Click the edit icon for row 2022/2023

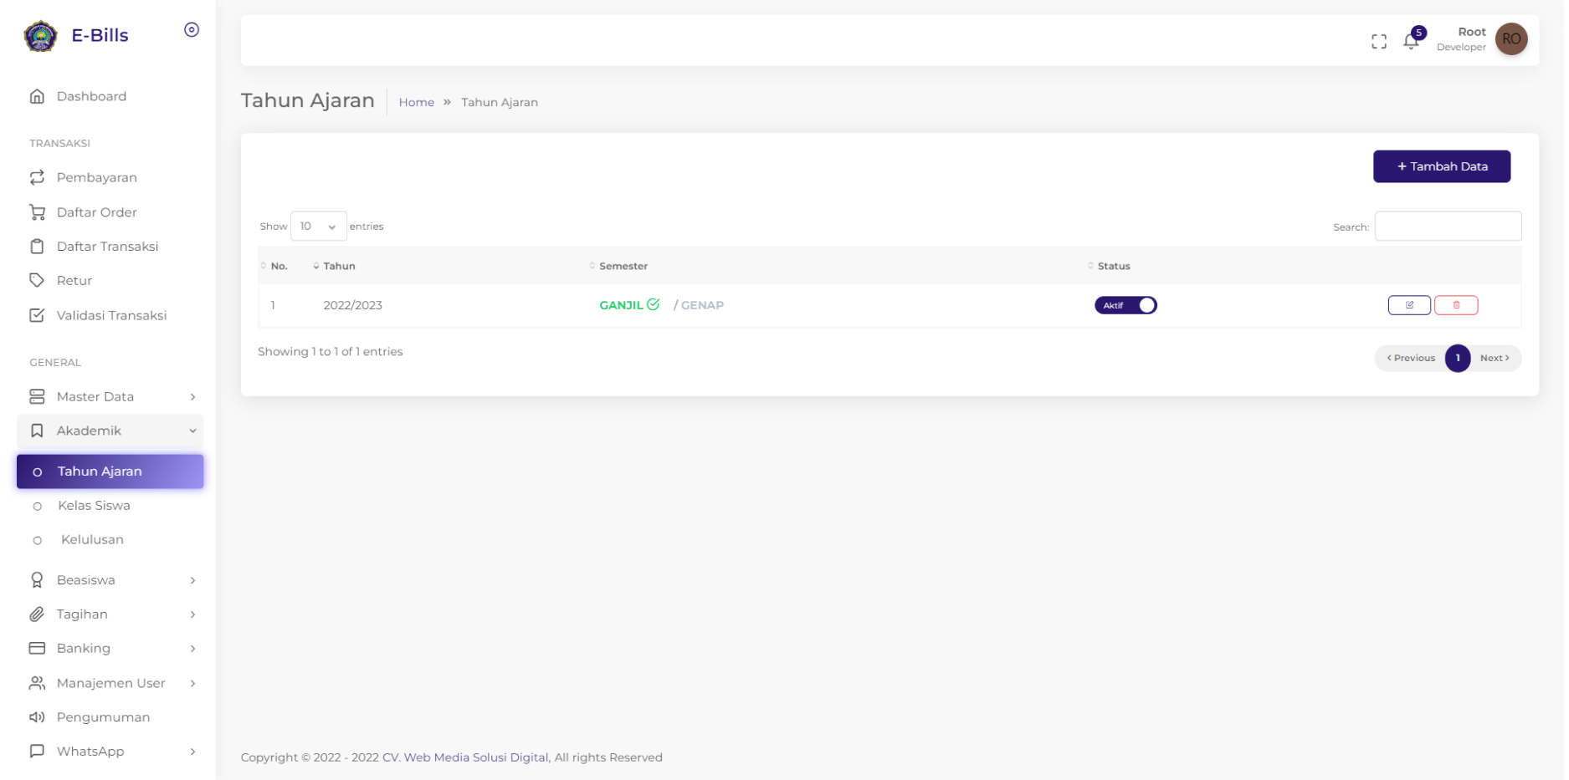[1409, 305]
